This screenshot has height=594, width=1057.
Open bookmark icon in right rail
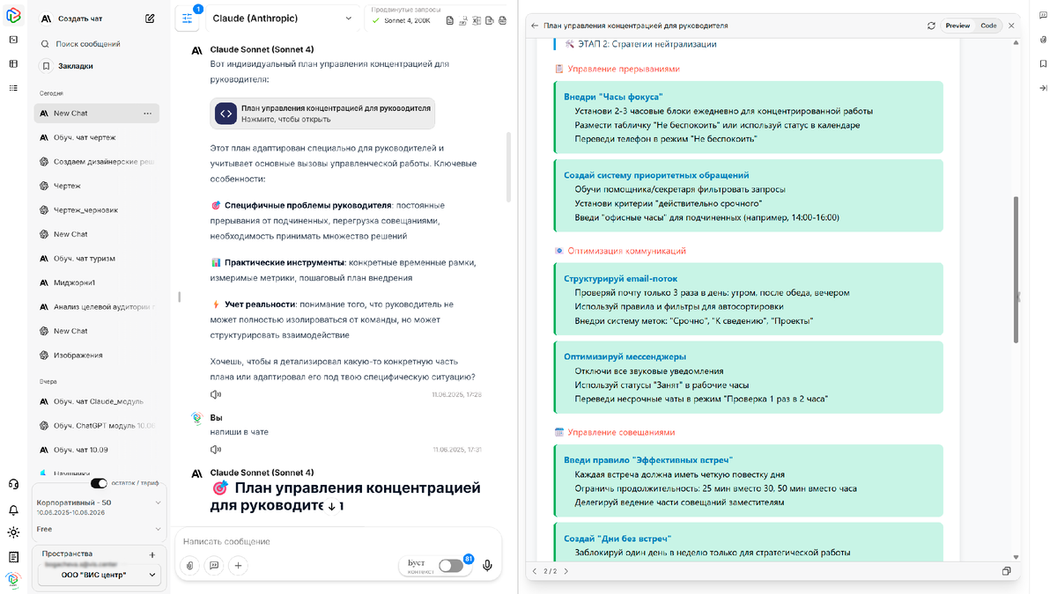click(x=1044, y=63)
